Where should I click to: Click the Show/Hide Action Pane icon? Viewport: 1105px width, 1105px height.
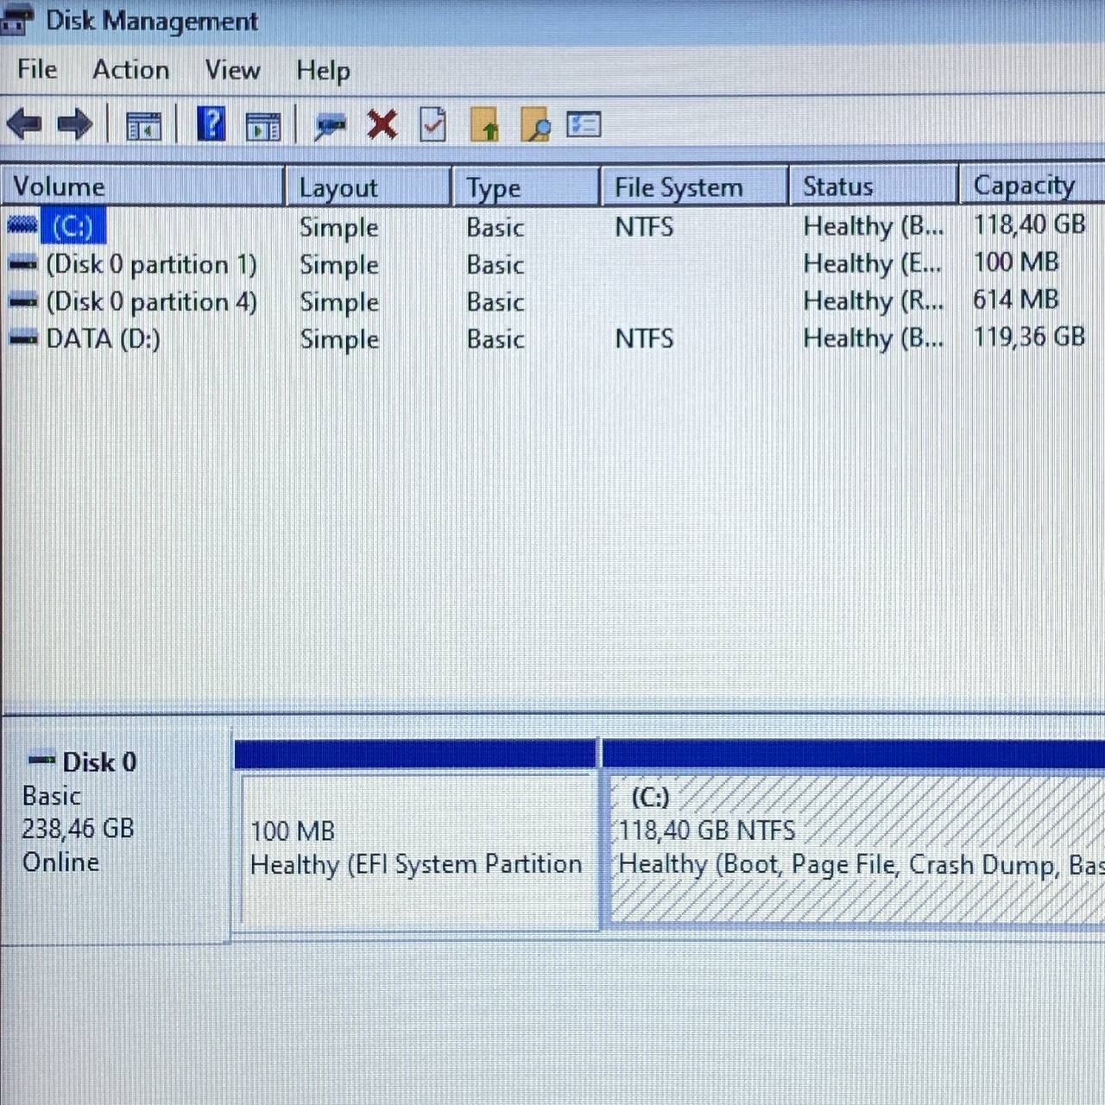pyautogui.click(x=263, y=126)
